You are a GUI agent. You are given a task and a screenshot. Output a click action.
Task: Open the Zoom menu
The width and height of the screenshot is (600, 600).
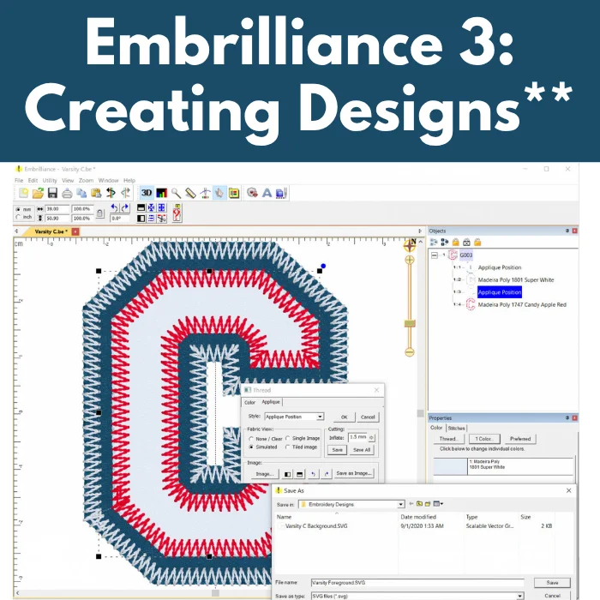click(x=86, y=180)
